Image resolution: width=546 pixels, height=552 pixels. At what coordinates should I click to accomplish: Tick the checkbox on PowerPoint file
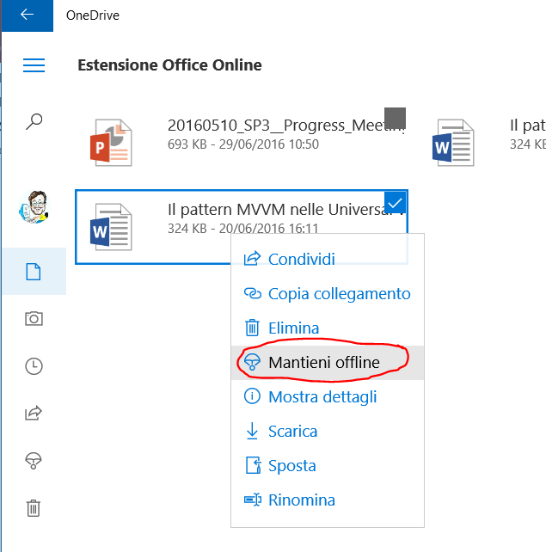click(395, 118)
